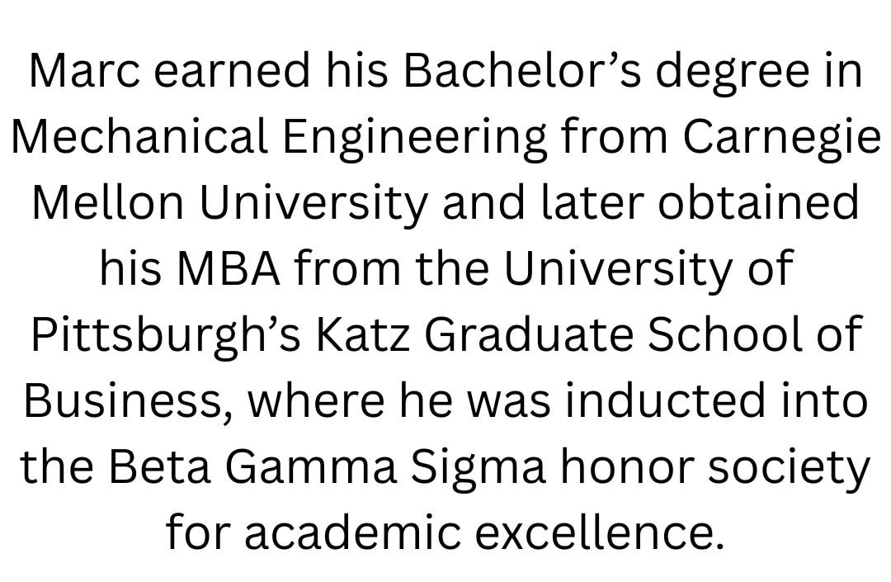
Task: Click the word "academic" in last line
Action: click(x=352, y=532)
